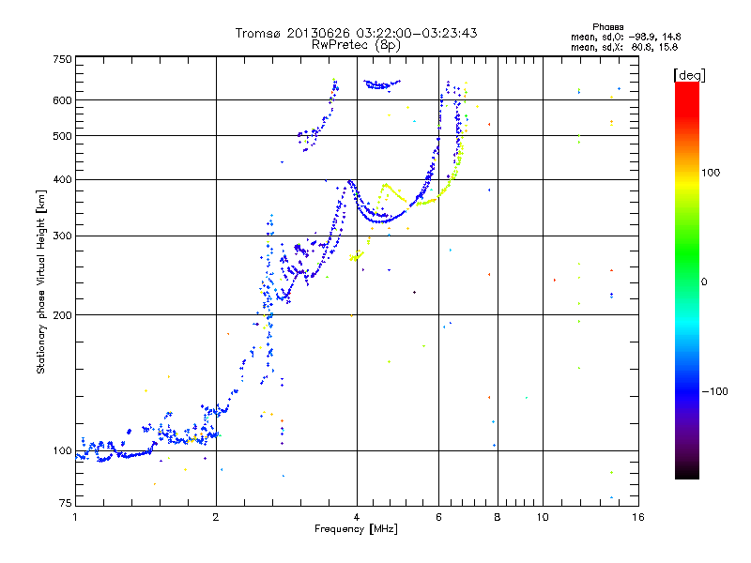Click the y-axis label '200'
Image resolution: width=751 pixels, height=563 pixels.
[x=63, y=315]
